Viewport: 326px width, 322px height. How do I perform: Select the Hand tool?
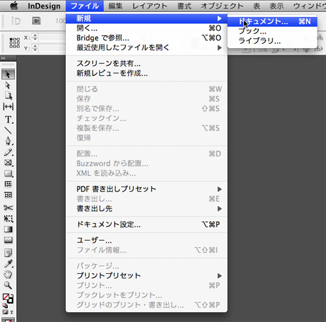[x=8, y=274]
